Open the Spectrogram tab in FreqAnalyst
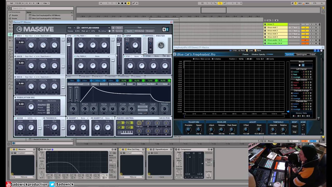This screenshot has width=332, height=187. 301,55
